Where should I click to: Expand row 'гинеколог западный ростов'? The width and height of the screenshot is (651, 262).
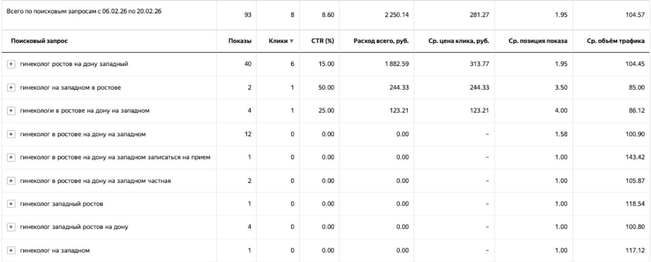(11, 204)
